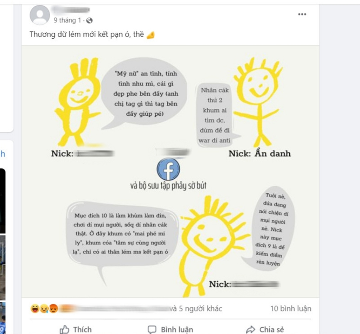Click the Bình luận comment button
The width and height of the screenshot is (360, 334).
pos(170,330)
